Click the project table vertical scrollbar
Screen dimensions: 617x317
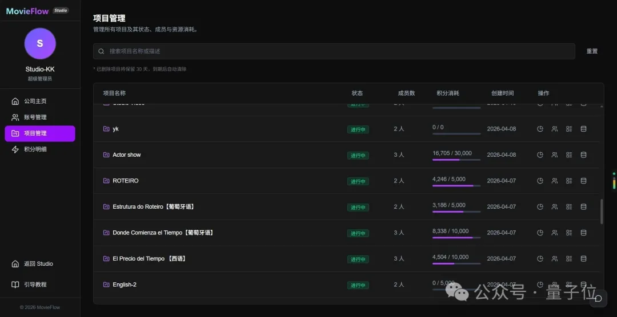pyautogui.click(x=602, y=212)
